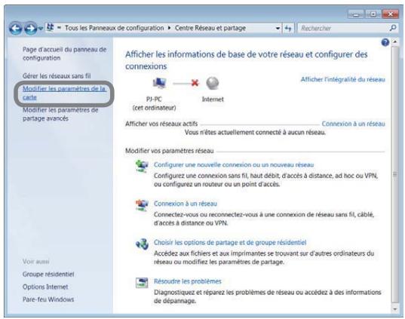Go forward with the Forward arrow button
The width and height of the screenshot is (405, 319).
pos(30,29)
